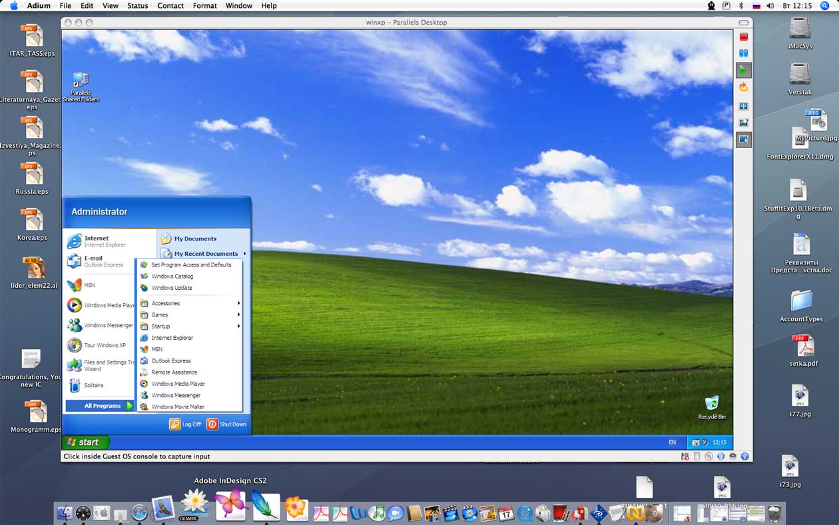Click the Bluetooth icon in Mac menu bar
This screenshot has height=525, width=839.
tap(742, 5)
